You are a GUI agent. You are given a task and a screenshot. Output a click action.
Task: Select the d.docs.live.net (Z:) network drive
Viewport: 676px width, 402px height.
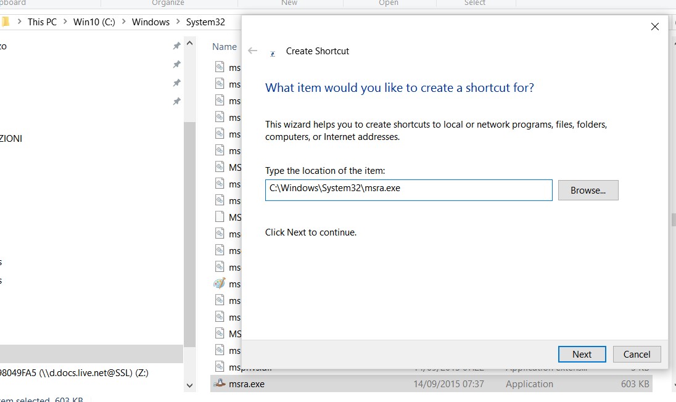[74, 372]
